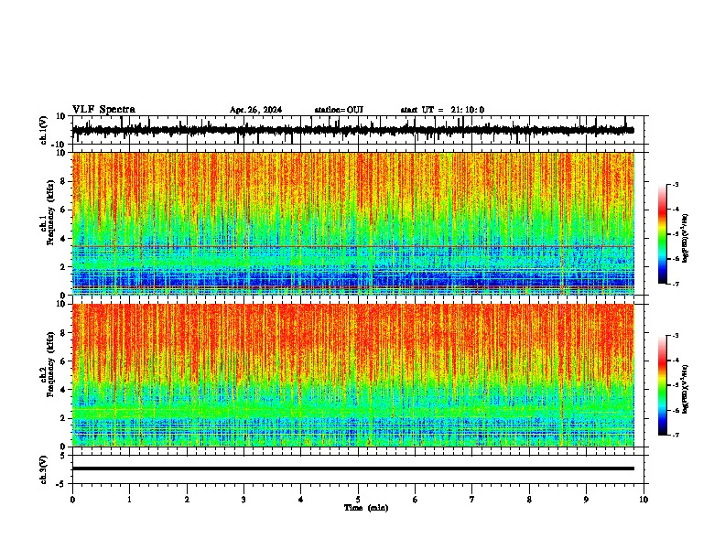Click inside the ch.2 spectrogram panel
725x560 pixels.
click(353, 375)
